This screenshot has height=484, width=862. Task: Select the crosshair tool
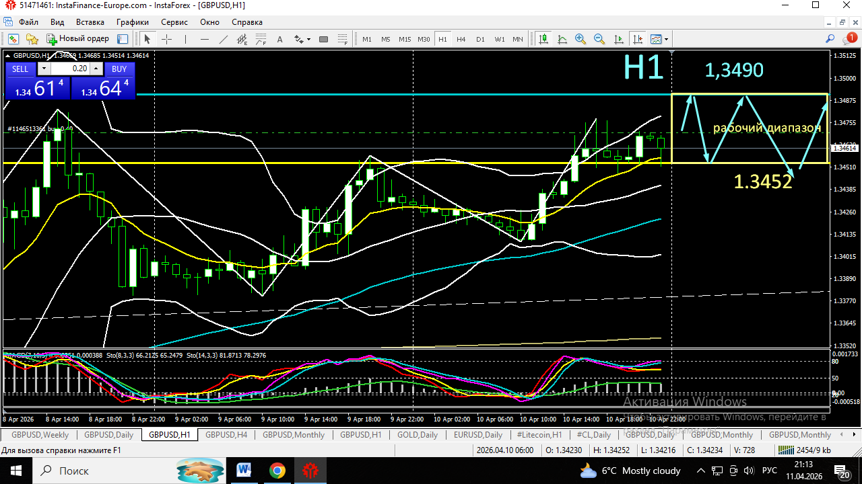pos(166,39)
